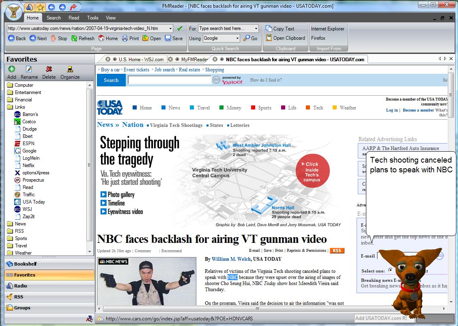Close the NBC faces backlash tab
Image resolution: width=458 pixels, height=326 pixels.
(215, 59)
